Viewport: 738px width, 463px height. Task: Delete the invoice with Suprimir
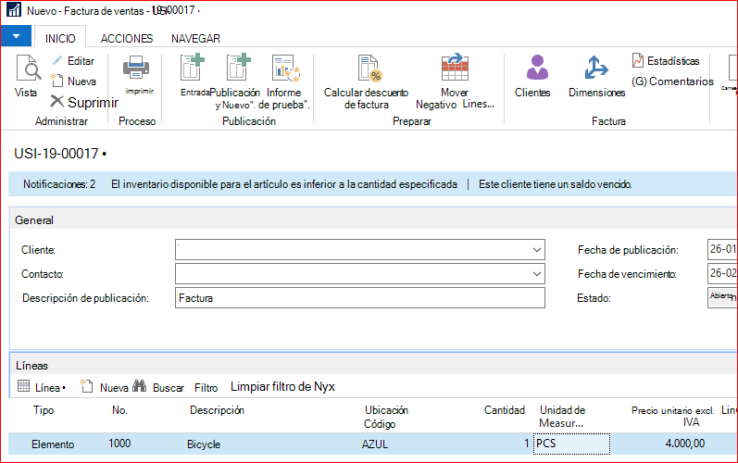84,102
